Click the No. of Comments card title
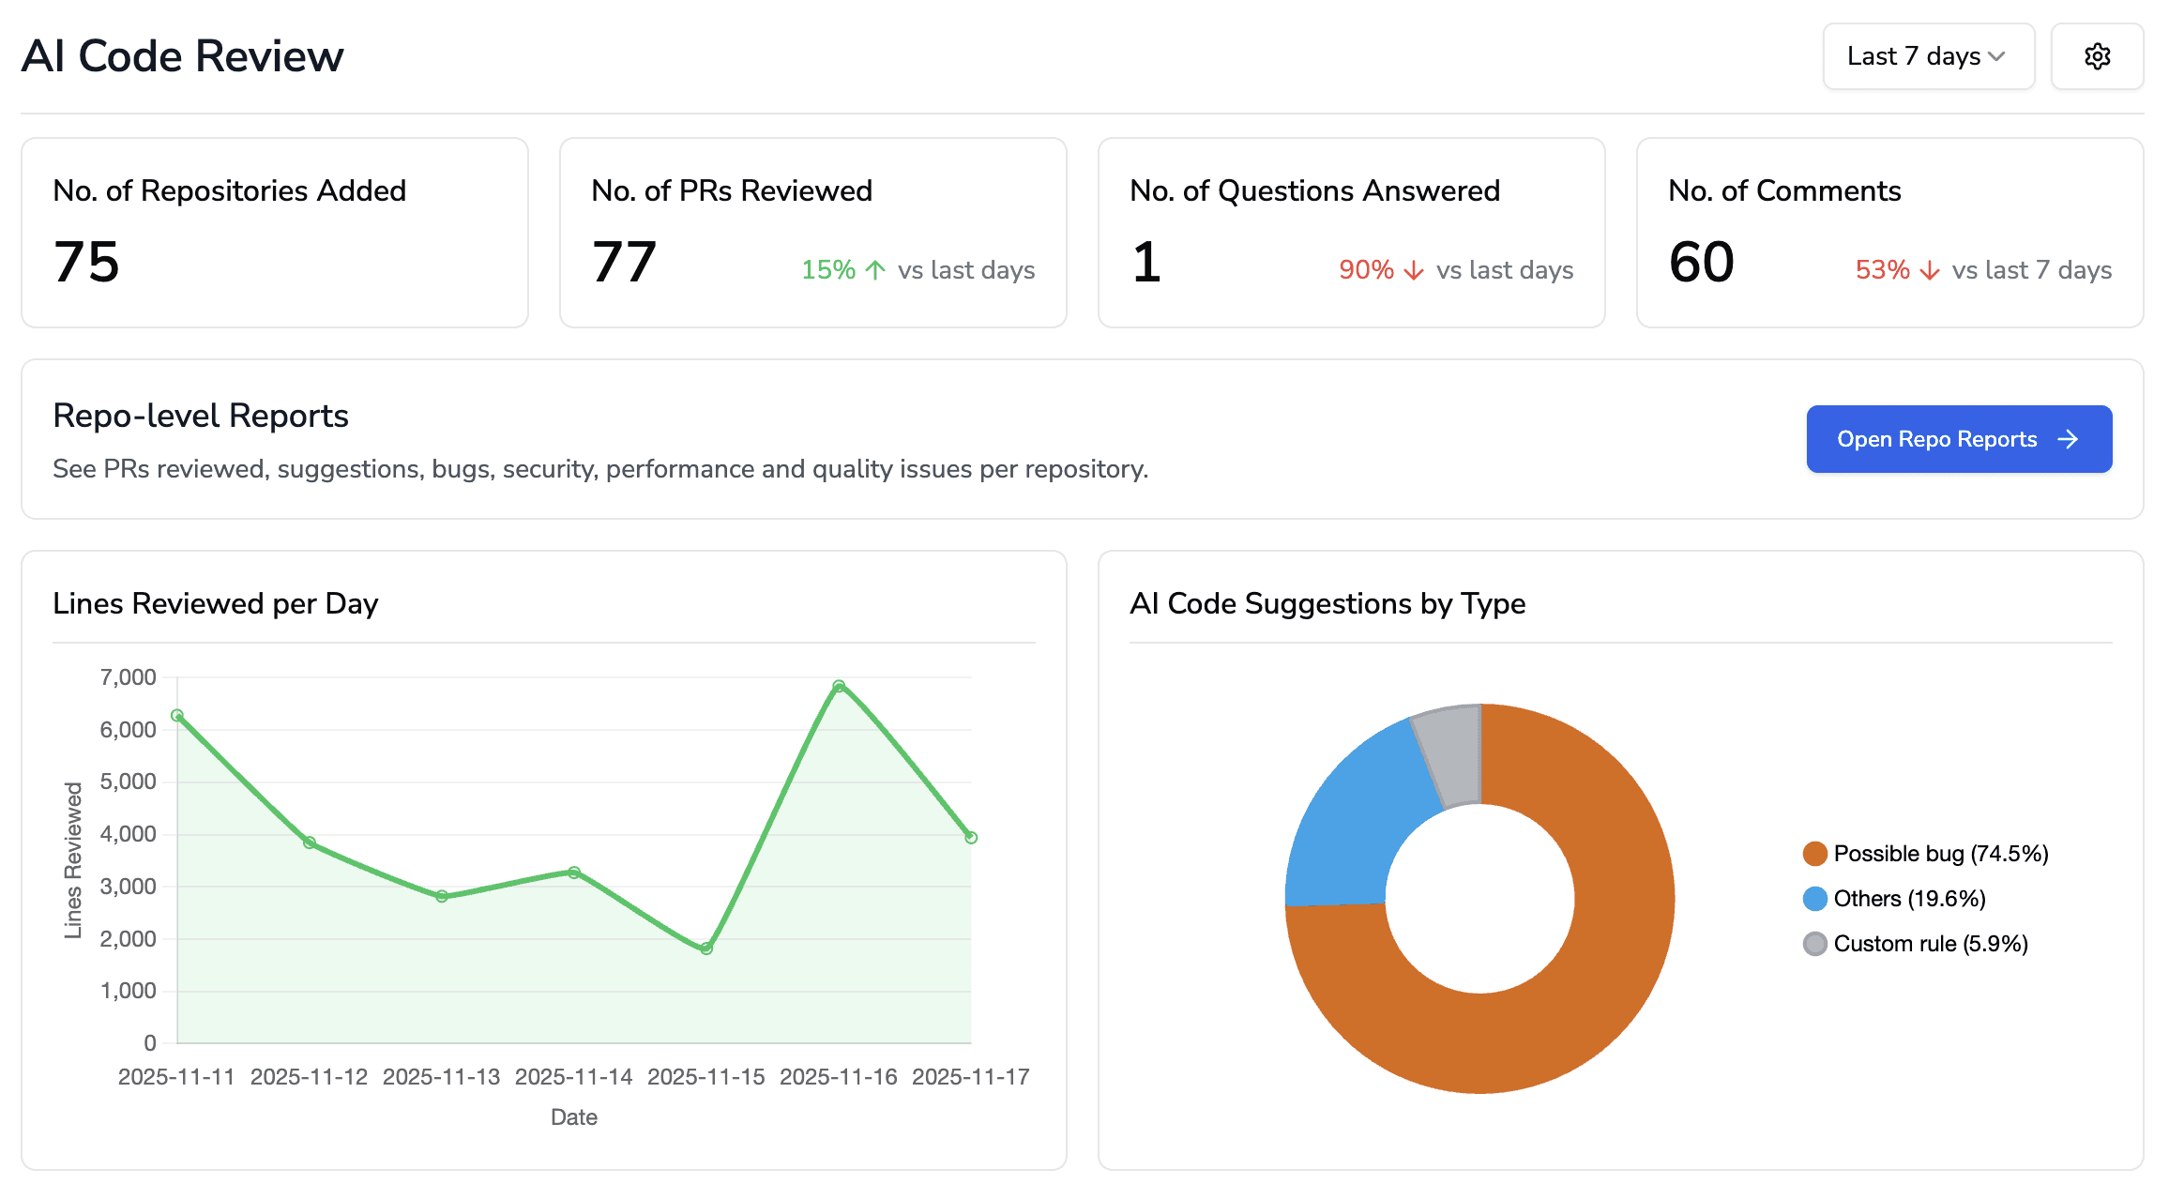Image resolution: width=2169 pixels, height=1184 pixels. (1784, 190)
